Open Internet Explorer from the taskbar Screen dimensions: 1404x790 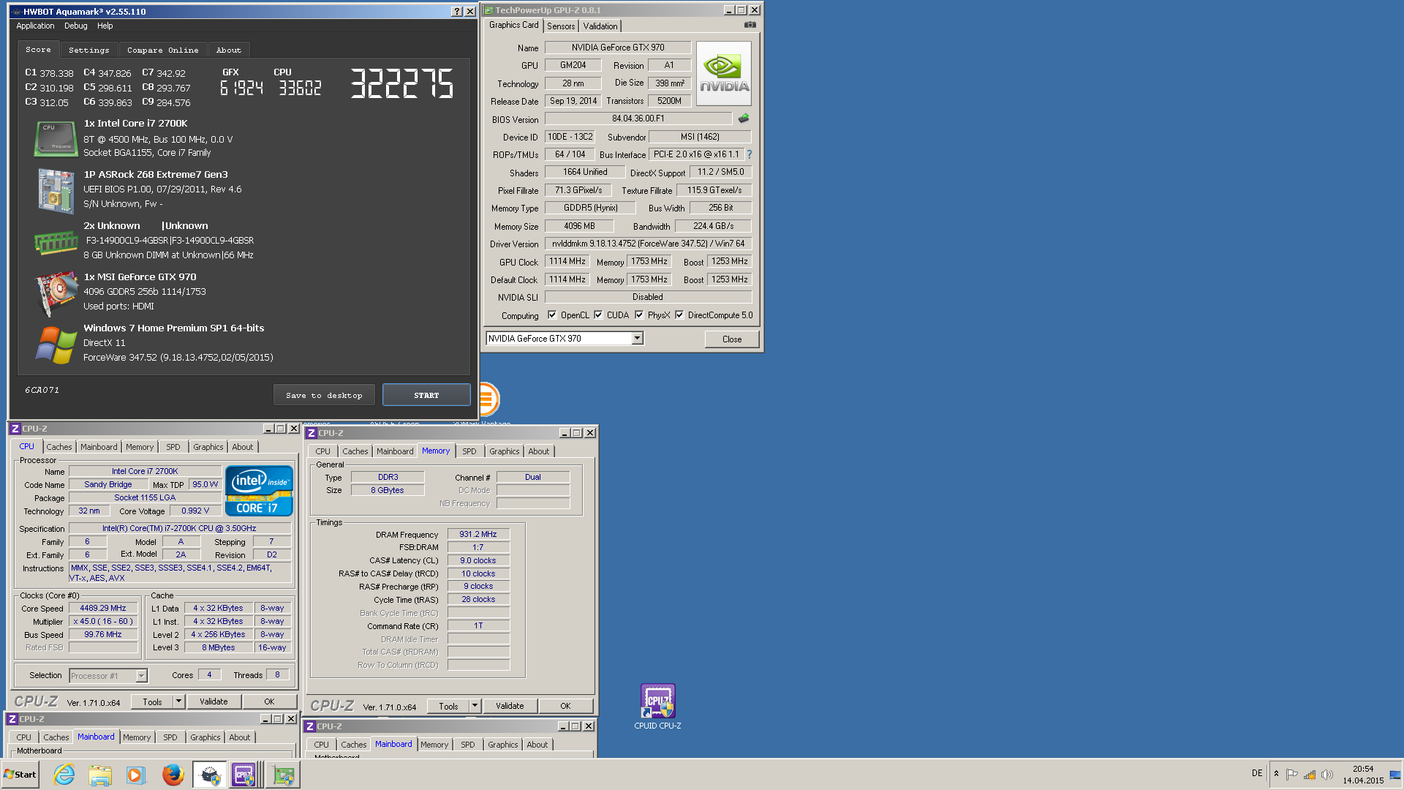click(x=64, y=775)
